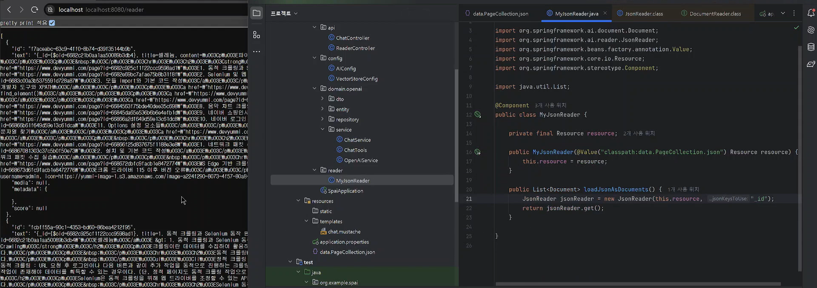Open the Project tool window folder icon
Image resolution: width=817 pixels, height=288 pixels.
click(x=257, y=13)
